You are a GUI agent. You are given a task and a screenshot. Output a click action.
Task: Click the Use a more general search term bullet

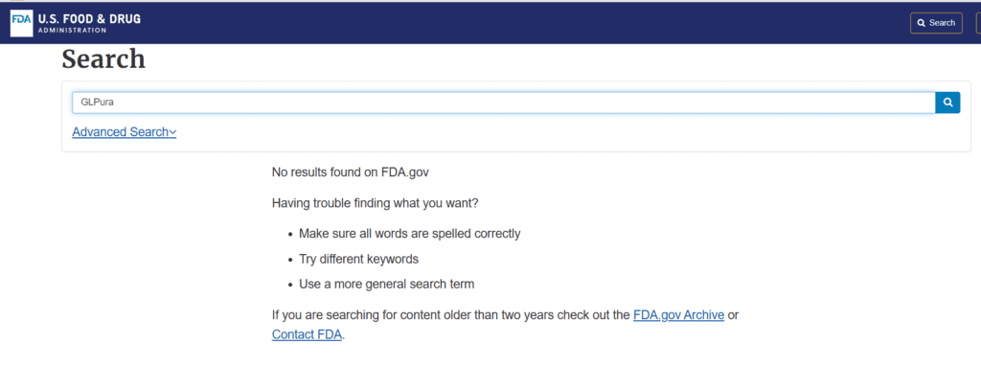point(387,284)
